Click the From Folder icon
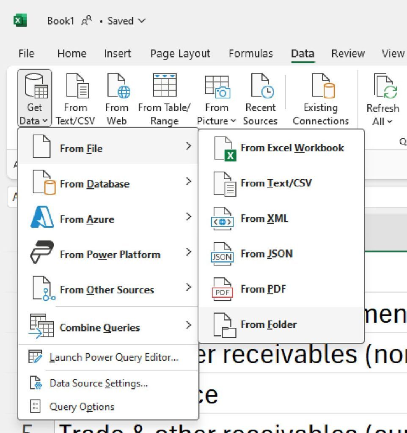Image resolution: width=407 pixels, height=433 pixels. (225, 325)
